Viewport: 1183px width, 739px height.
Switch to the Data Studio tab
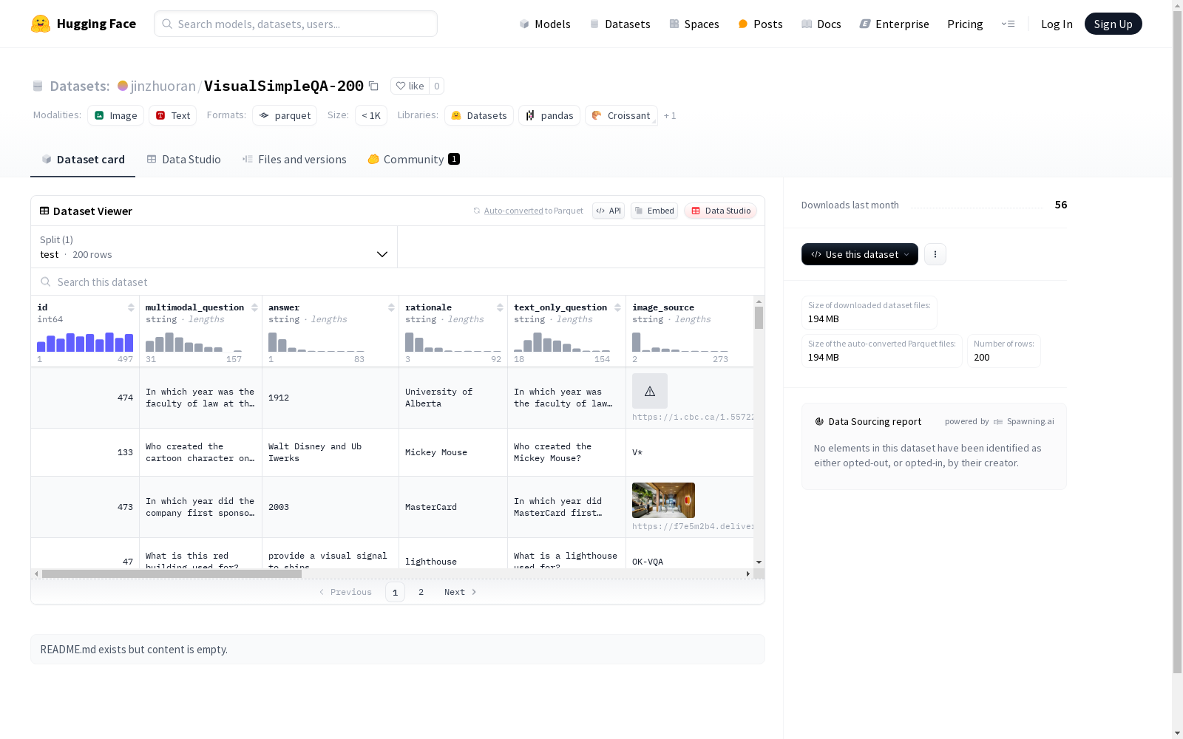[x=183, y=160]
